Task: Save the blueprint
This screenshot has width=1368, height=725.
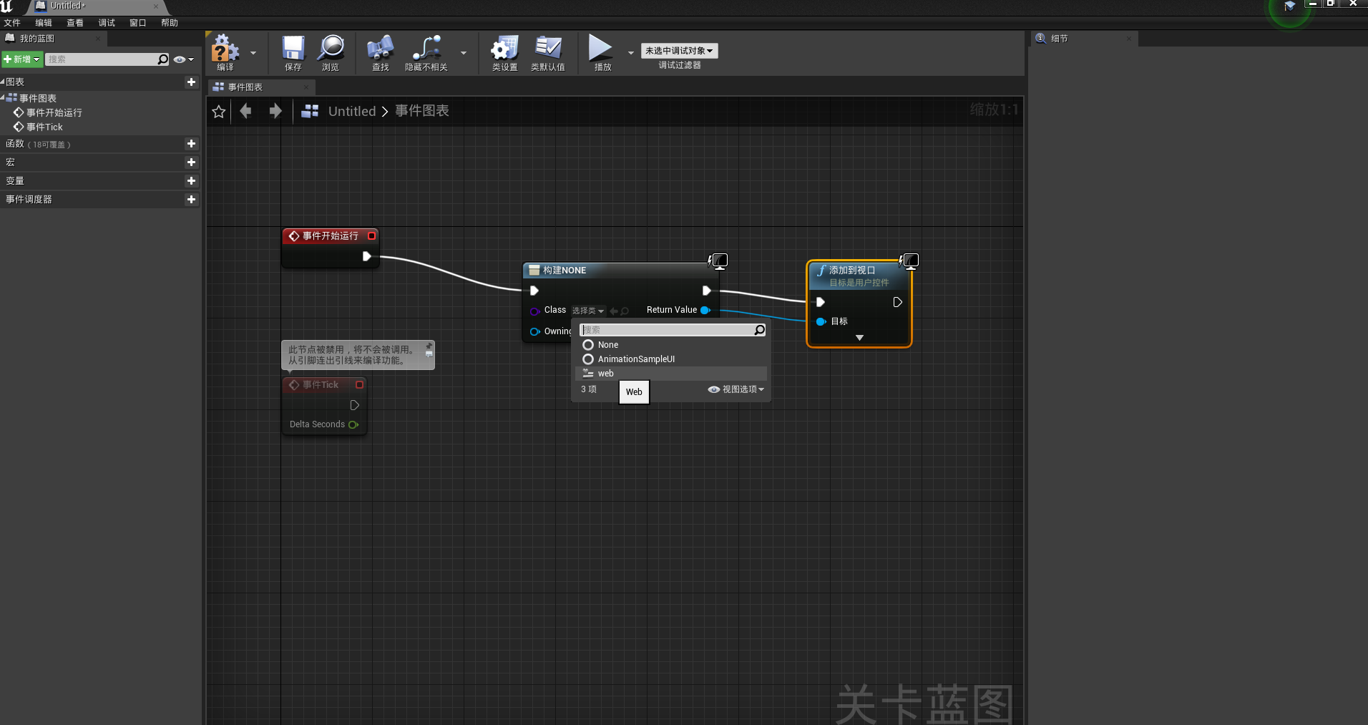Action: (x=292, y=52)
